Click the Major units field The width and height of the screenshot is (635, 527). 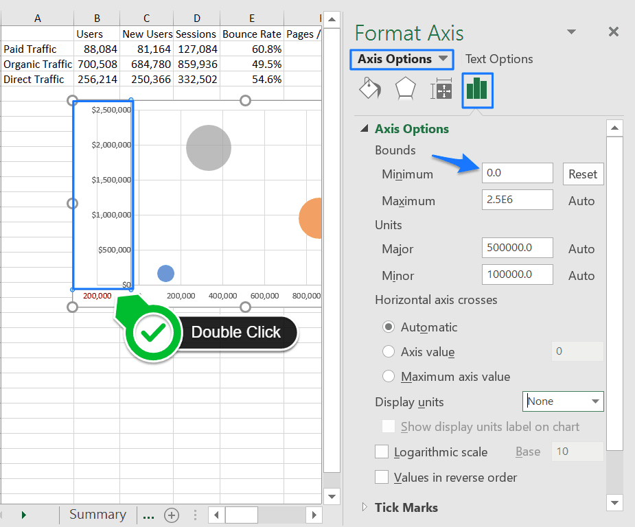(x=517, y=248)
